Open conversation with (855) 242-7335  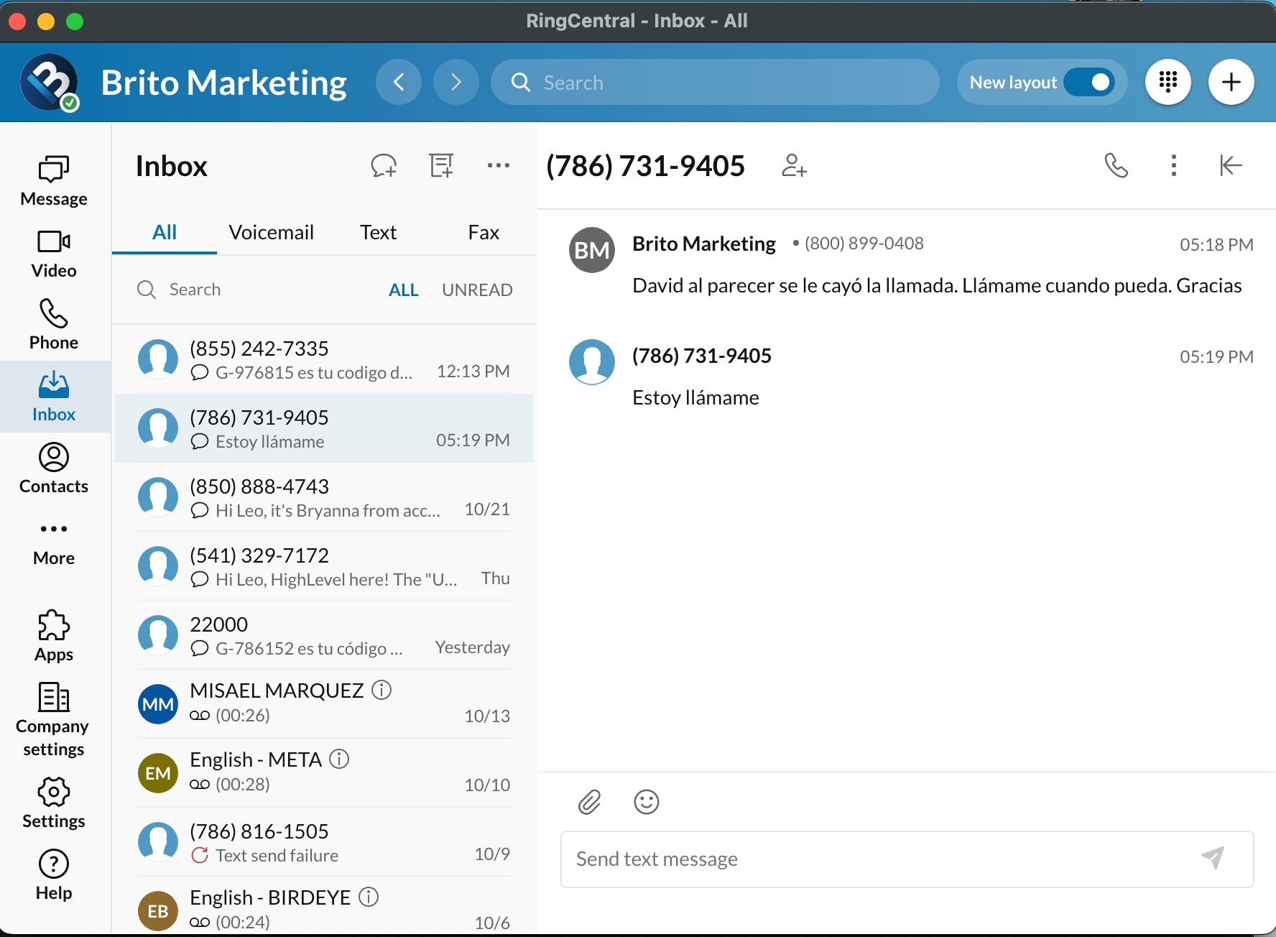[324, 359]
